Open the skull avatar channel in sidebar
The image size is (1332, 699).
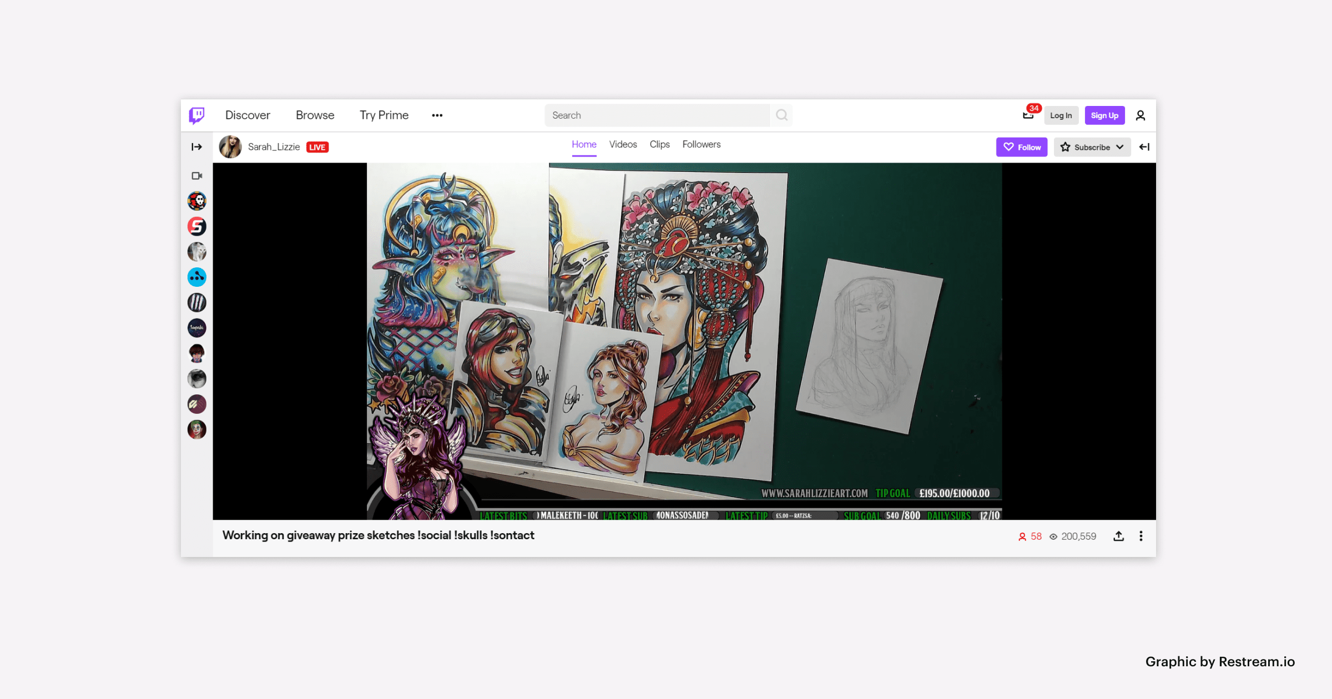point(196,201)
